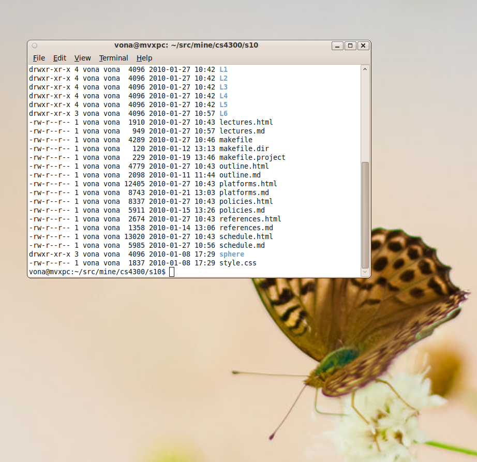
Task: Click the scrollbar down arrow
Action: point(365,272)
